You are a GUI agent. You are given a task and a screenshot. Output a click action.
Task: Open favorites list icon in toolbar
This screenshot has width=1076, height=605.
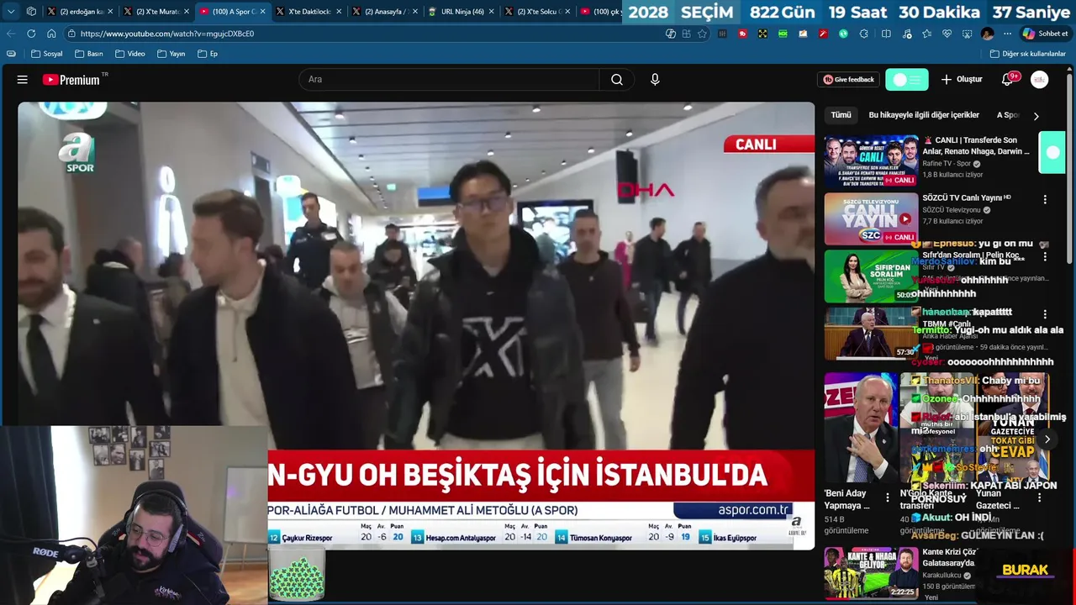(926, 34)
